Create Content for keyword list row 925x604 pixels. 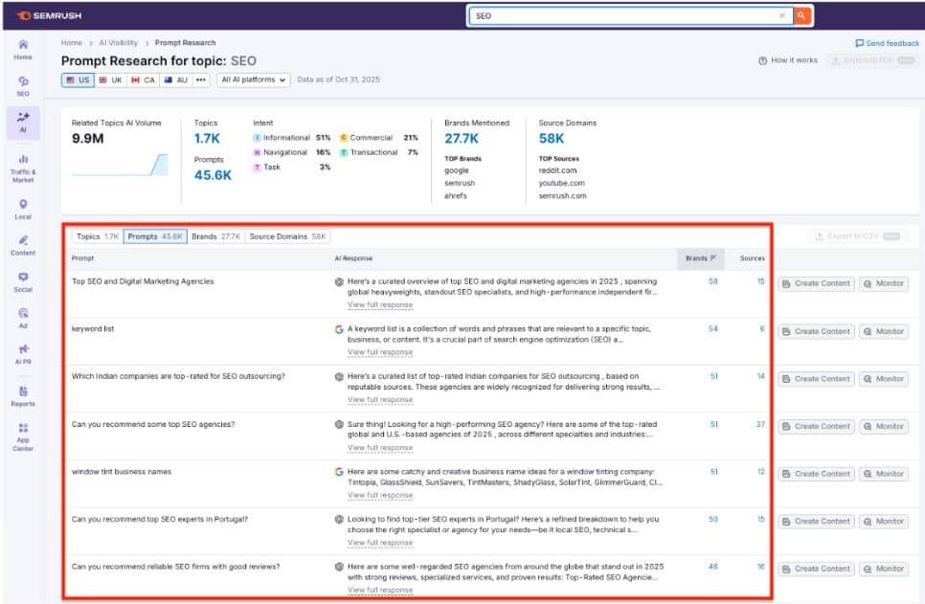[817, 331]
